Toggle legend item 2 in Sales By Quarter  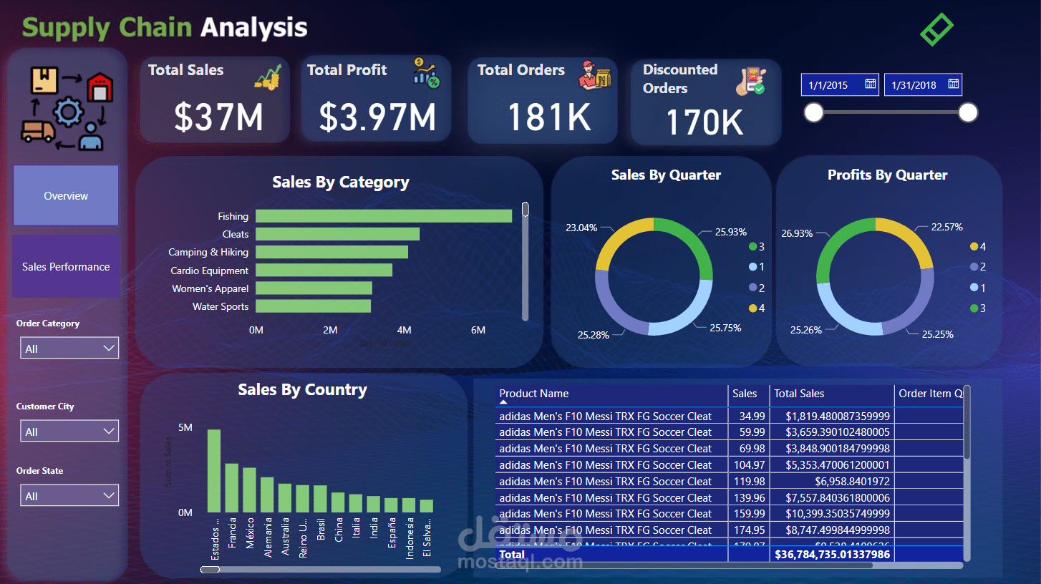pyautogui.click(x=755, y=288)
